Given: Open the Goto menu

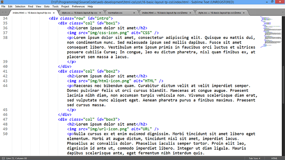Looking at the screenshot, I should point(47,6).
